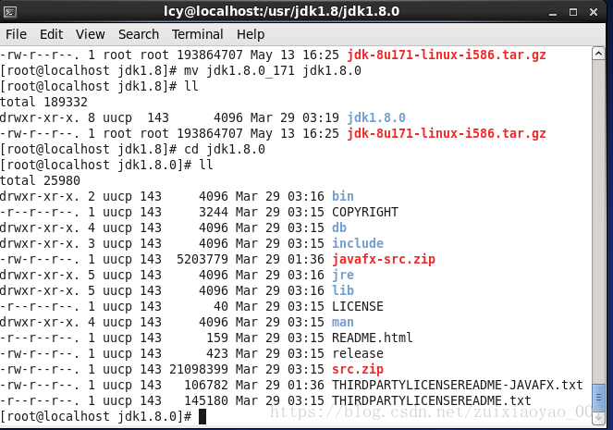Image resolution: width=613 pixels, height=430 pixels.
Task: Close the terminal window
Action: coord(594,12)
